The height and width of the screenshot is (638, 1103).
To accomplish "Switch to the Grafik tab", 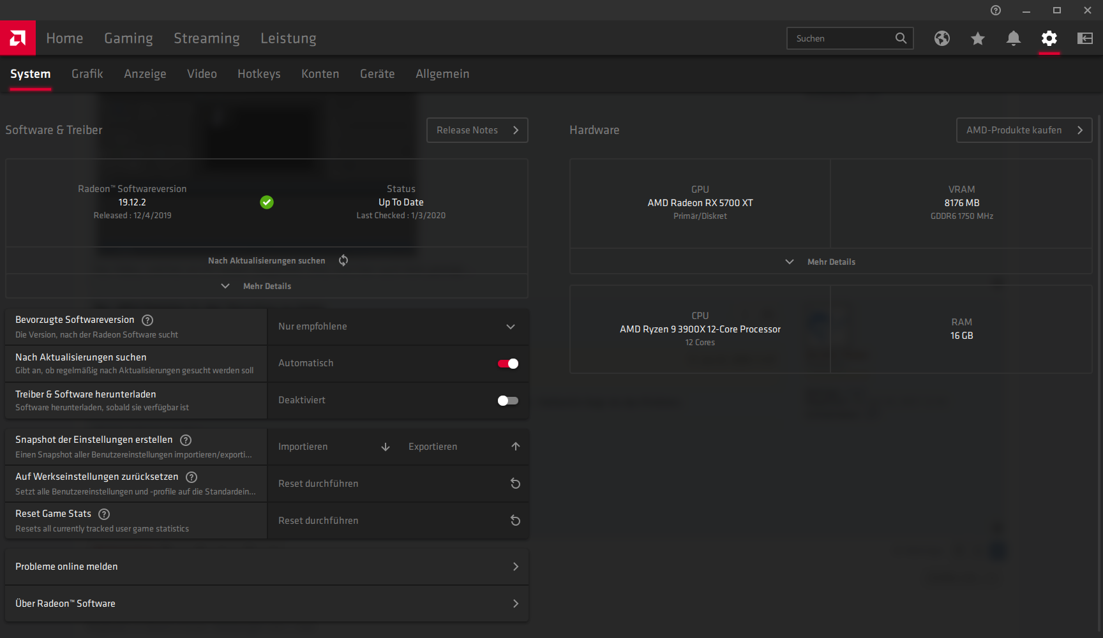I will tap(87, 74).
